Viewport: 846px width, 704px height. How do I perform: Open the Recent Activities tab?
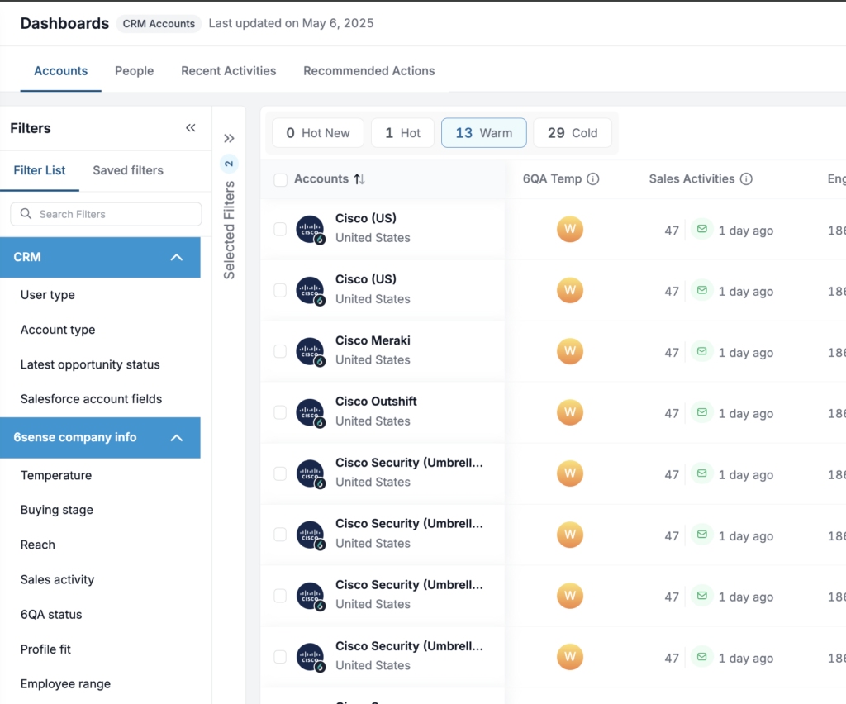(x=228, y=71)
